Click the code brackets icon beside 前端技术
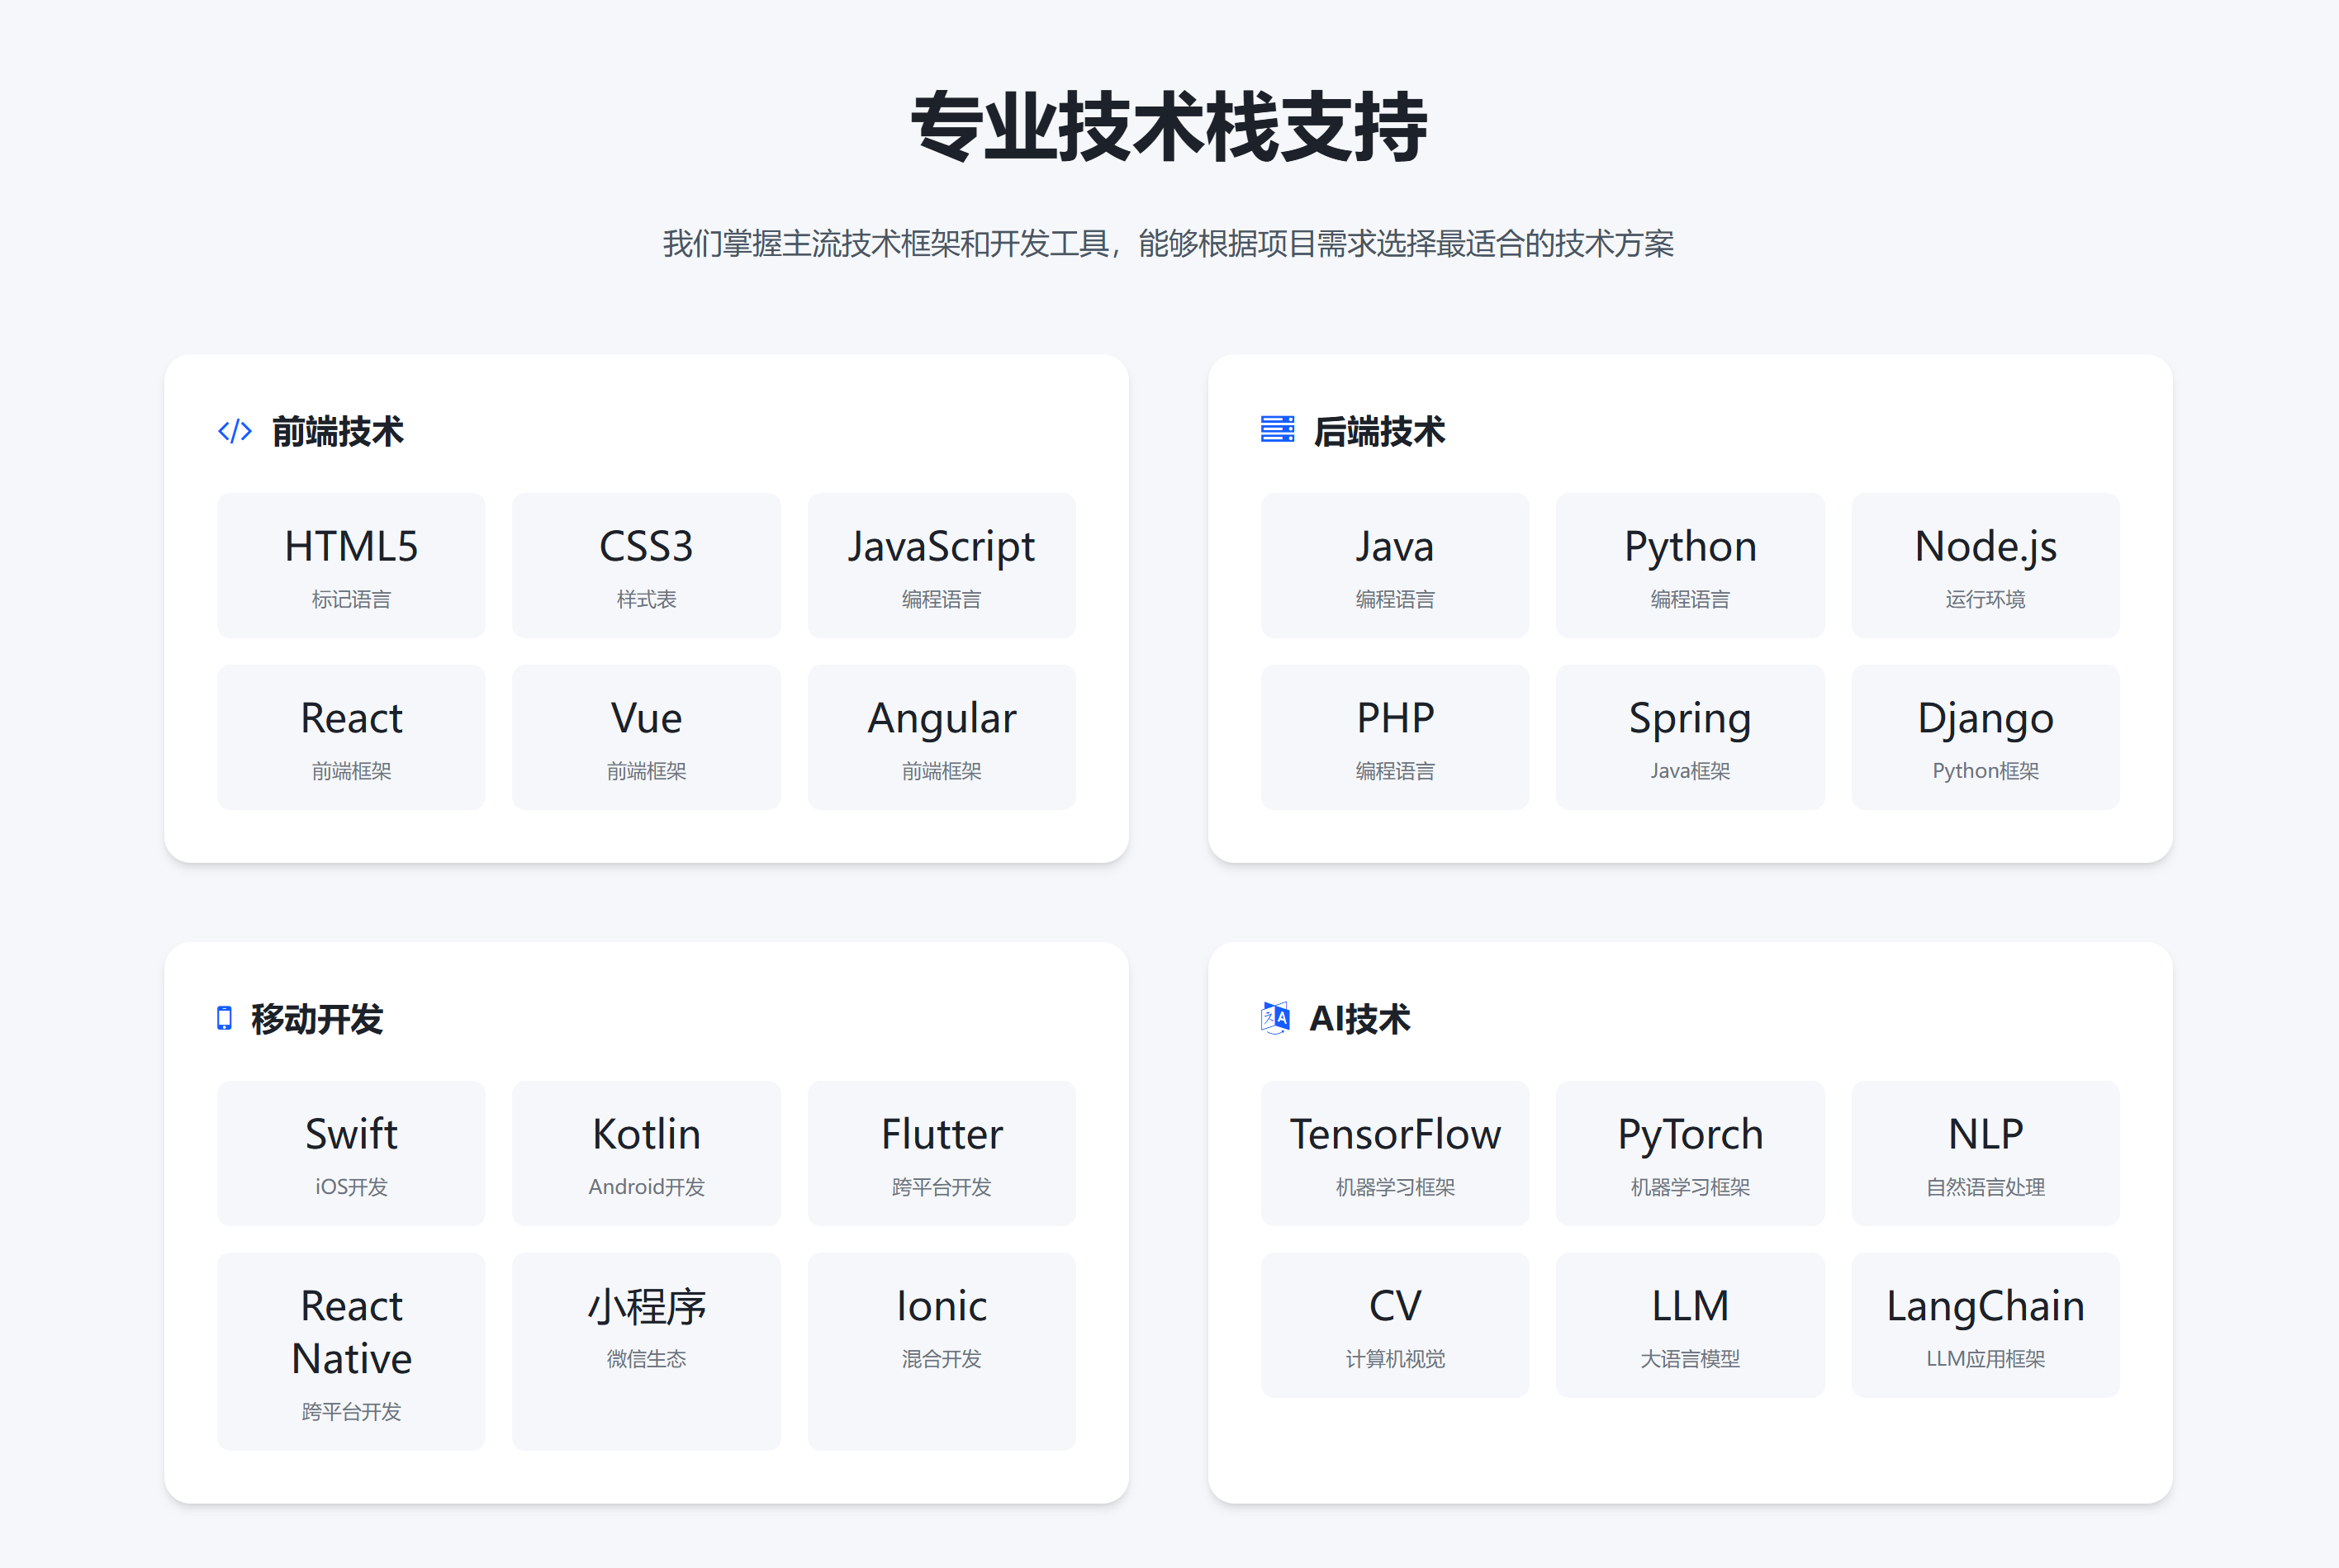Image resolution: width=2339 pixels, height=1568 pixels. click(x=235, y=431)
